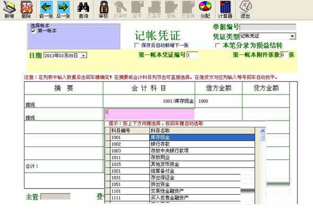313x212 pixels.
Task: Click the greyed-out 登帐 post icon
Action: (171, 9)
